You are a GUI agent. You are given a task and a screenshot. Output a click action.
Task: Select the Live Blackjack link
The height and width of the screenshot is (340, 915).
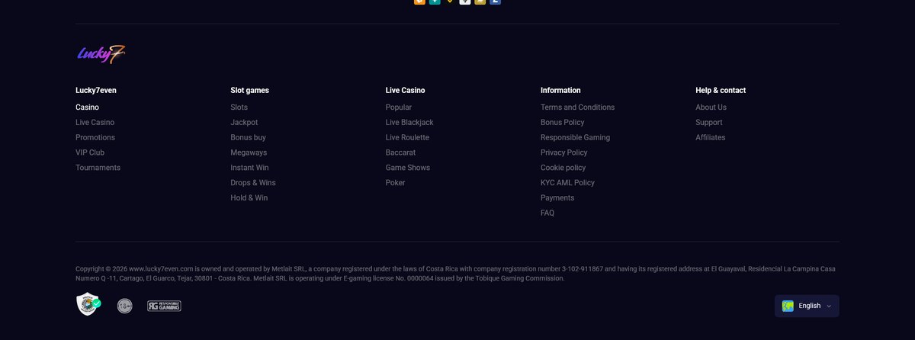click(409, 123)
